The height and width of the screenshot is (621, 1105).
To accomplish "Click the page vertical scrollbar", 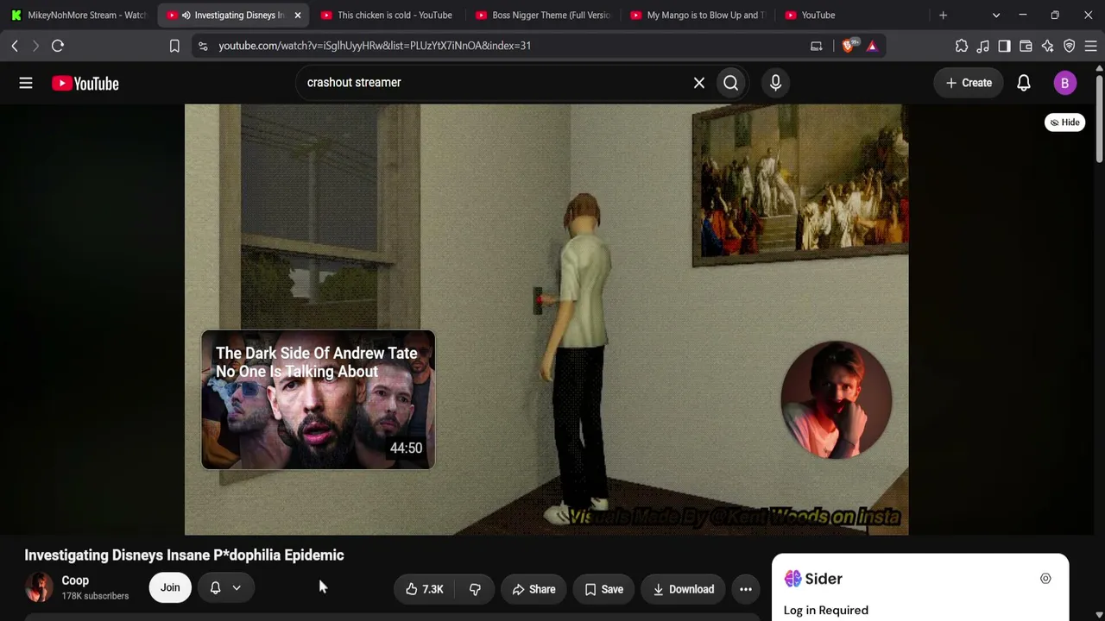I will [1100, 117].
